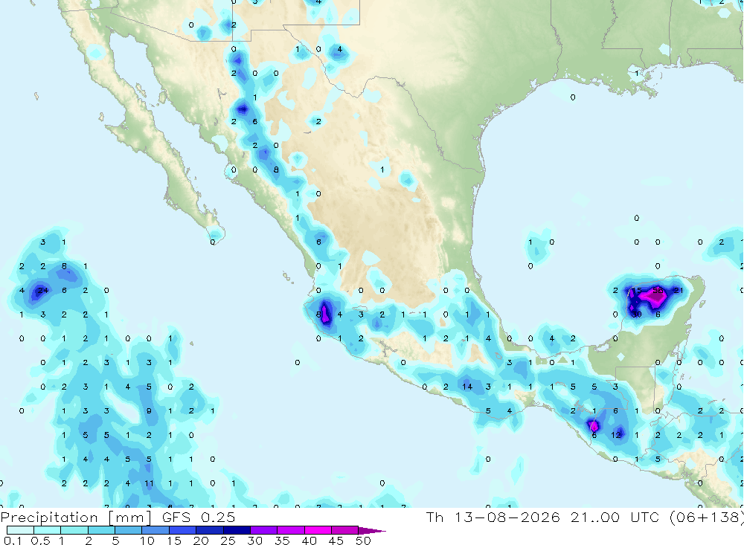Image resolution: width=744 pixels, height=545 pixels.
Task: Click the legend label '40'
Action: (309, 541)
